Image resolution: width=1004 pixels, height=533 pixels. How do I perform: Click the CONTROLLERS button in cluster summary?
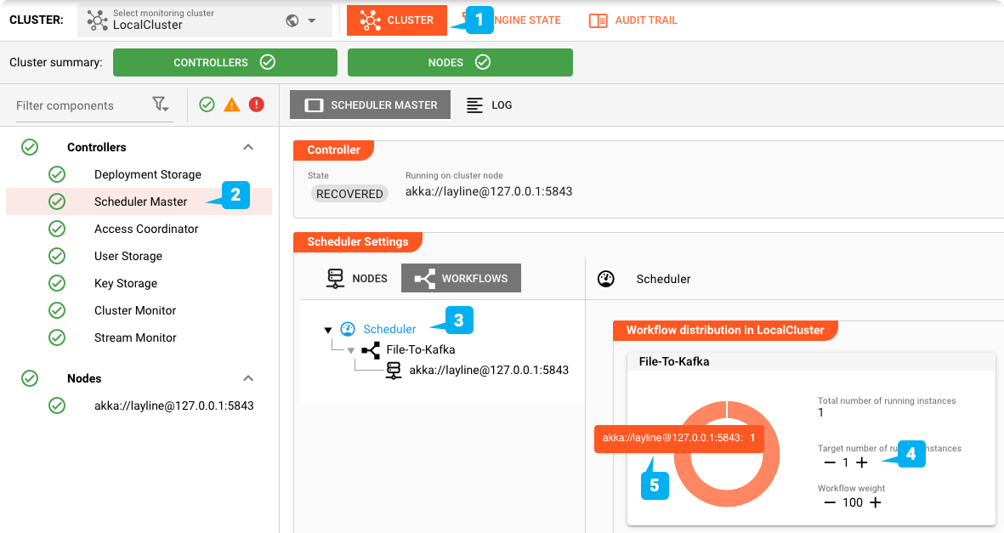click(225, 62)
